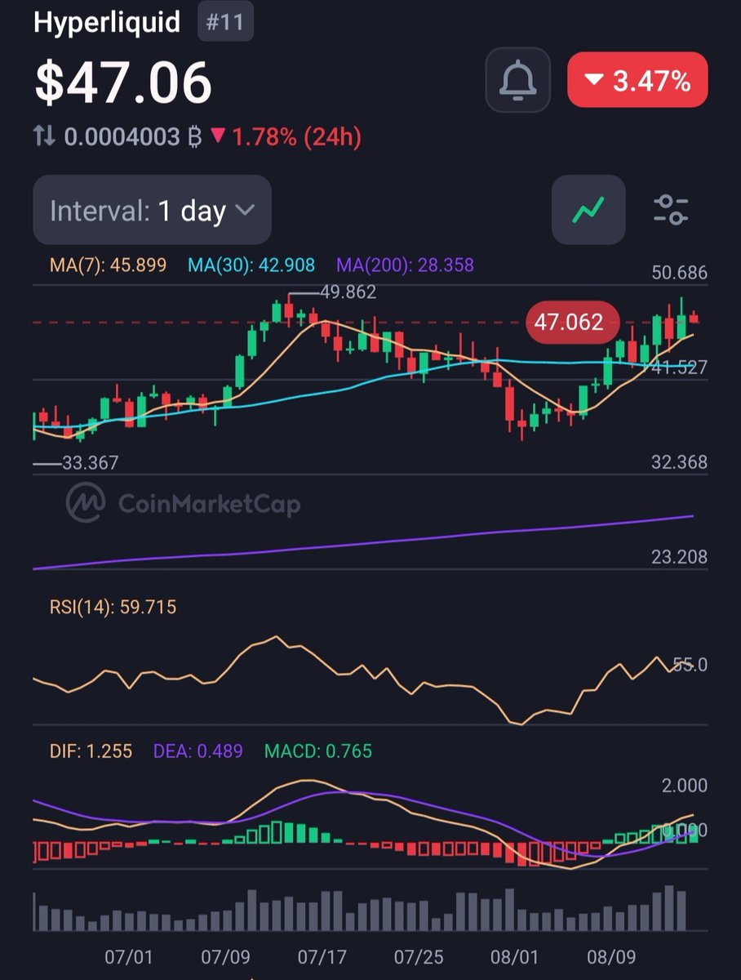Tap the red 3.47% change badge
Screen dimensions: 741x980
637,80
